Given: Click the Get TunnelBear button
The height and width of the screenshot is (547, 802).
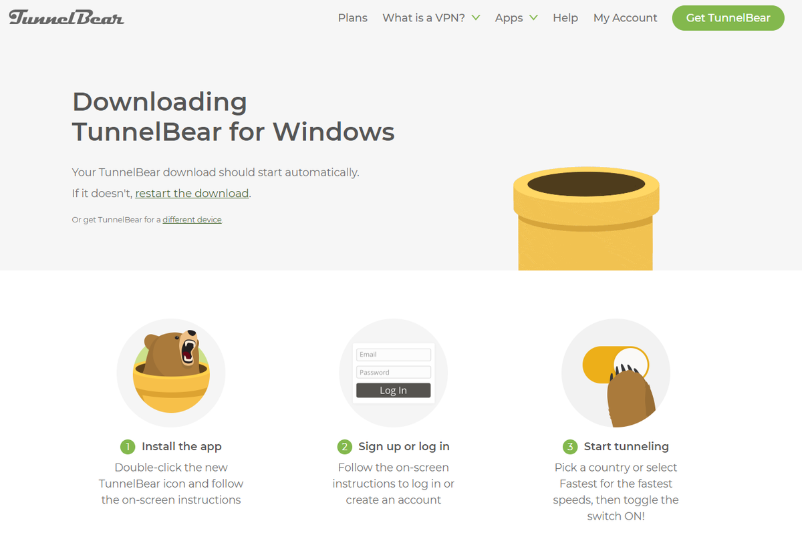Looking at the screenshot, I should coord(728,18).
